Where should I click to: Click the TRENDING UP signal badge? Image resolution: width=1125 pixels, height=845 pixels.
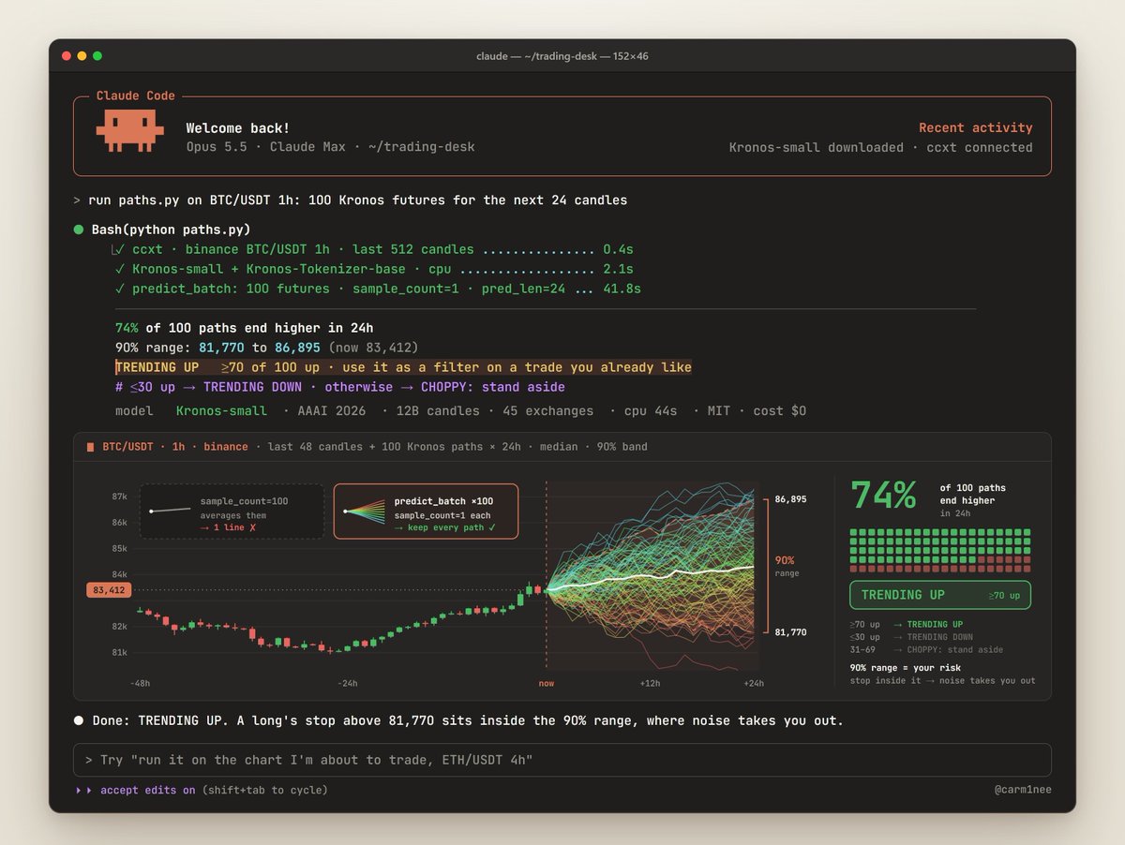tap(940, 595)
